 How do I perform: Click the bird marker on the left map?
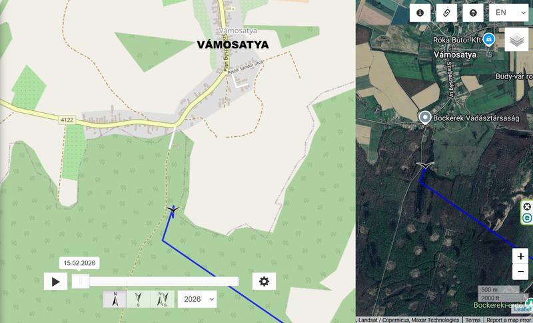tap(173, 210)
